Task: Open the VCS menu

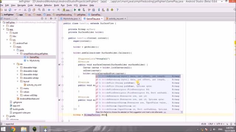Action: point(76,5)
